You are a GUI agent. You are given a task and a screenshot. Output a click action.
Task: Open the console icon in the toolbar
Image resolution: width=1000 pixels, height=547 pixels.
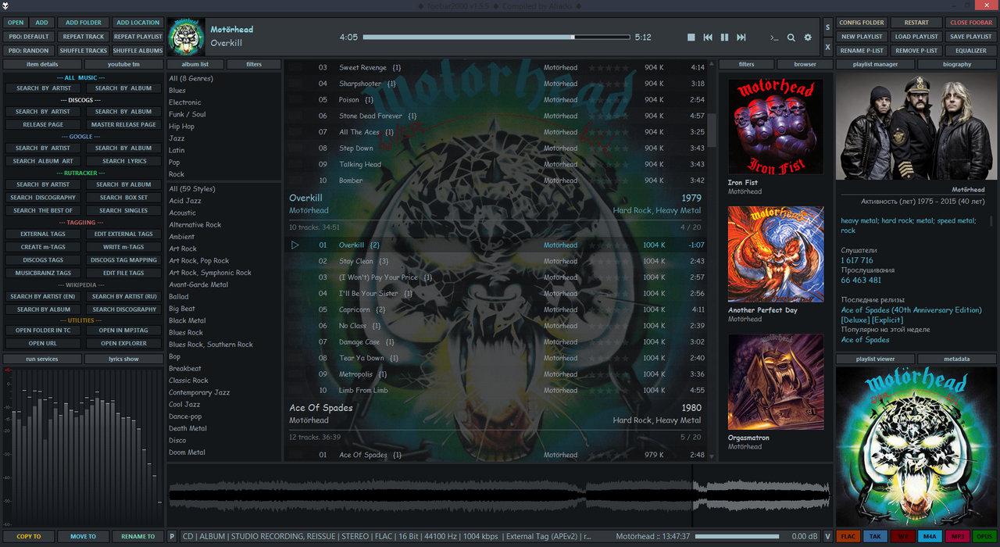click(774, 38)
